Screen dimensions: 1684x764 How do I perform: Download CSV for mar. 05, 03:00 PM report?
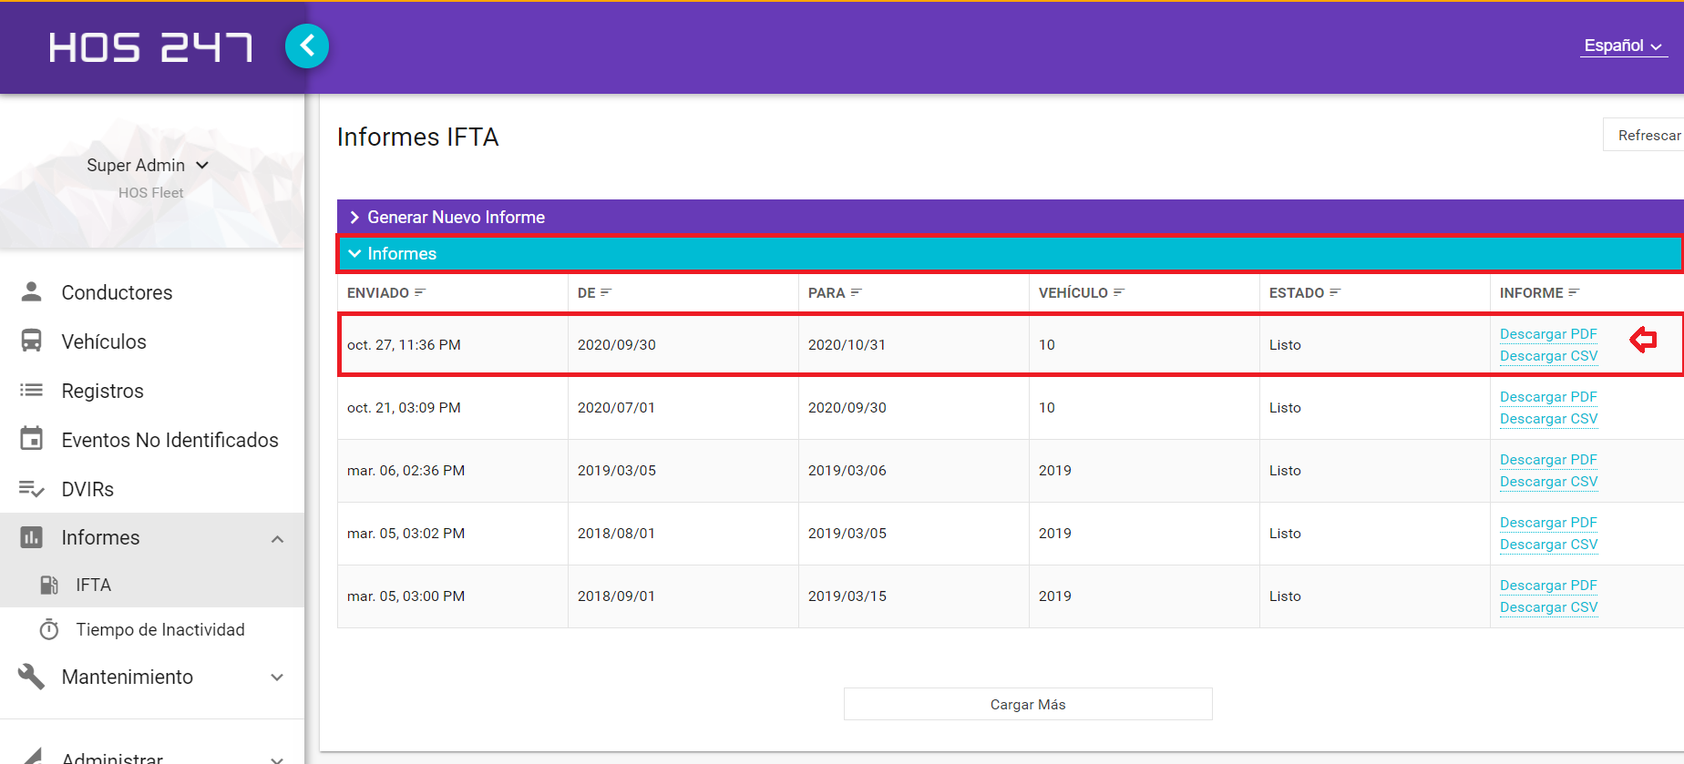coord(1548,607)
